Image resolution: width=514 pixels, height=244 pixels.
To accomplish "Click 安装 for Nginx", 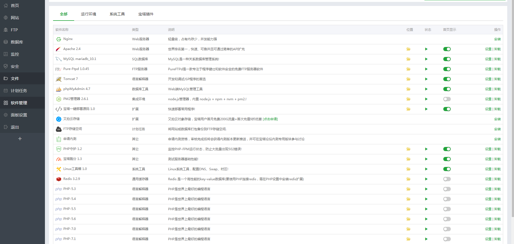I will pos(497,39).
